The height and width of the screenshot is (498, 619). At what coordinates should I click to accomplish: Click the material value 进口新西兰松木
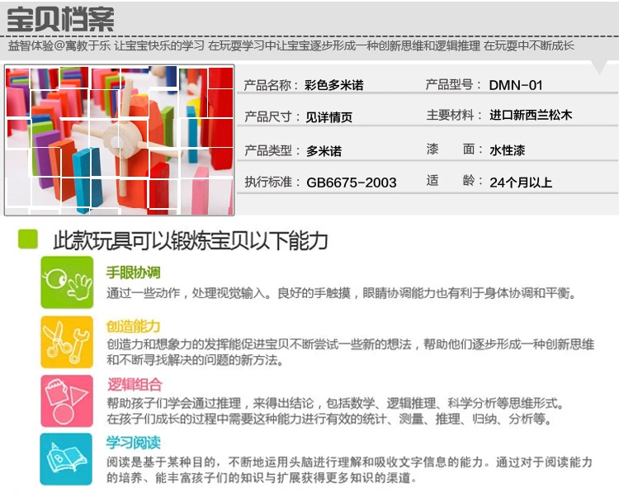pos(531,115)
